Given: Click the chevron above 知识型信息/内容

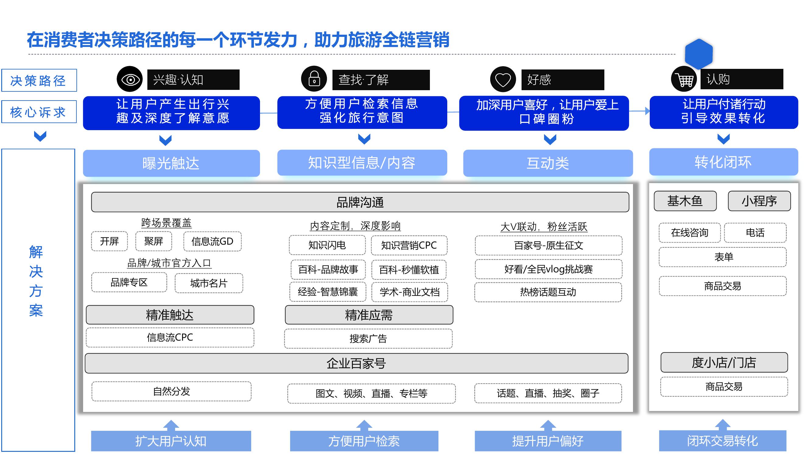Looking at the screenshot, I should pos(364,139).
